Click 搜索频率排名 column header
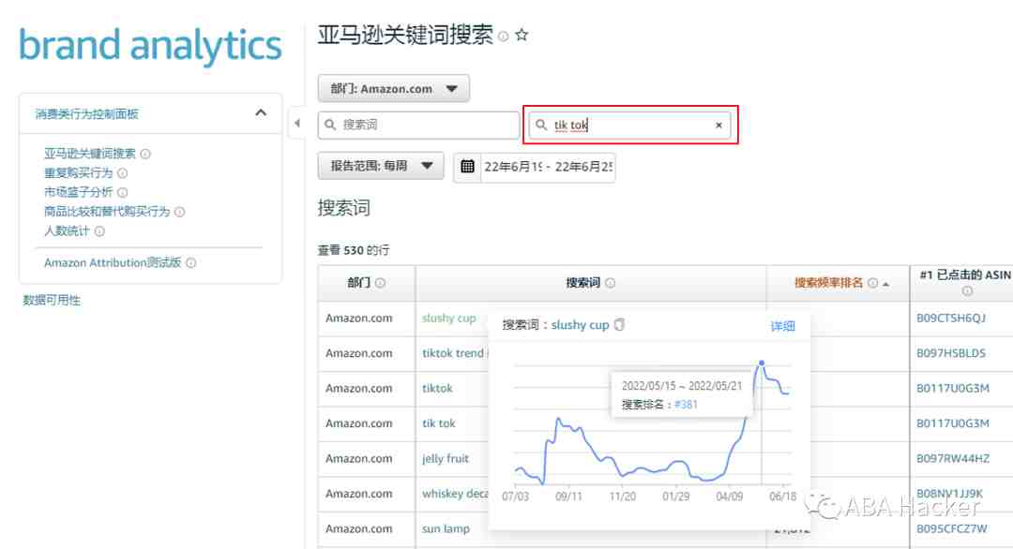The image size is (1013, 549). point(828,283)
